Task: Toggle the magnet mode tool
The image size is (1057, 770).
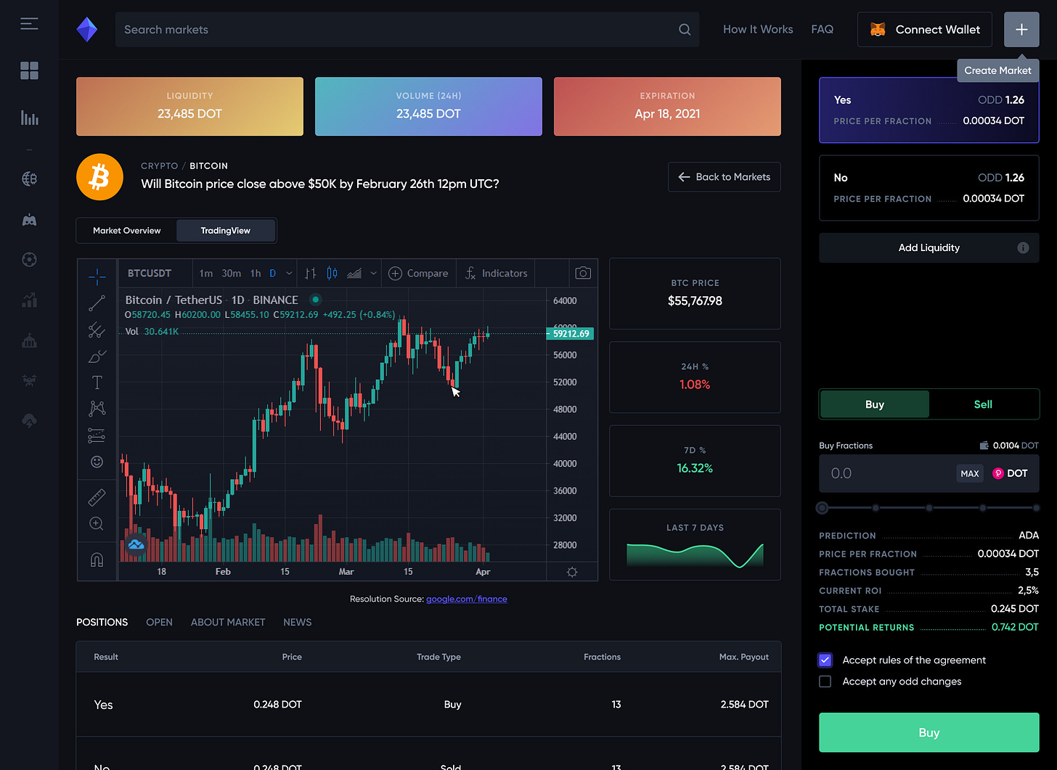Action: (x=97, y=560)
